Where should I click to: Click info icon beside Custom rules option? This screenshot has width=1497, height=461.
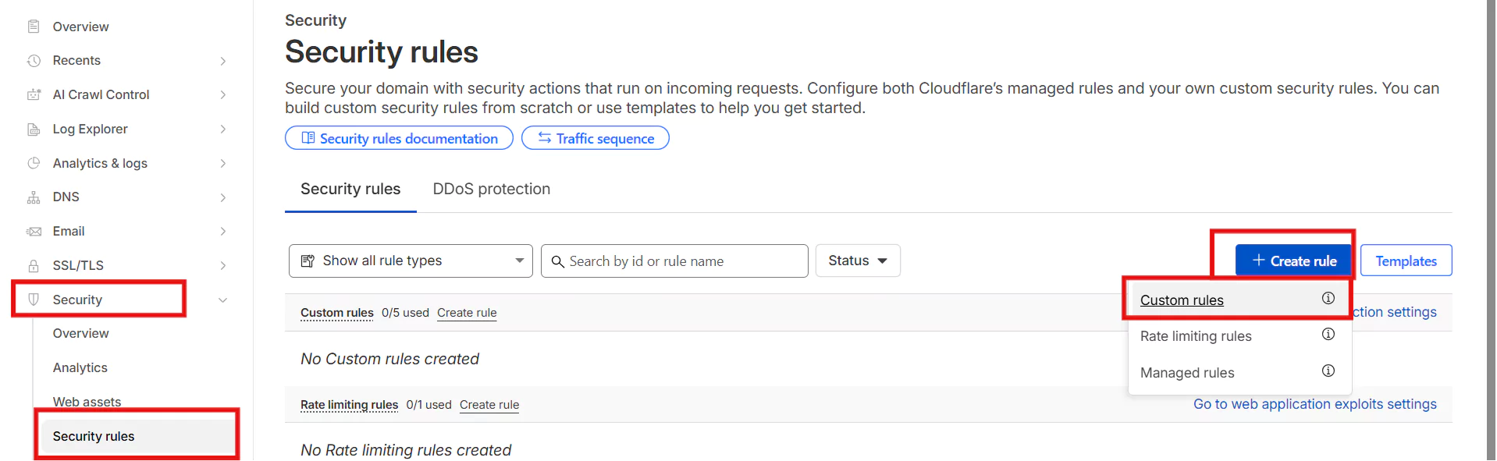coord(1328,299)
